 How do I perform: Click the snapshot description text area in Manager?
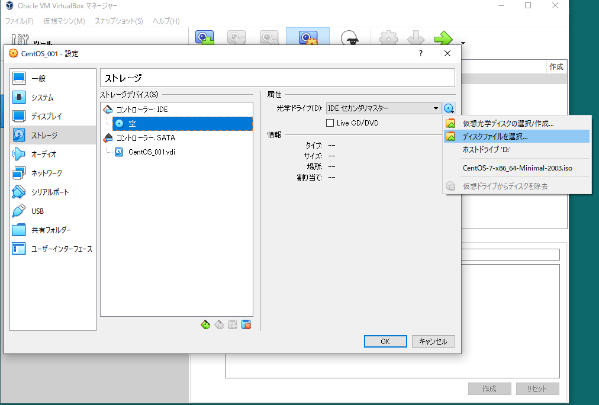pyautogui.click(x=510, y=321)
